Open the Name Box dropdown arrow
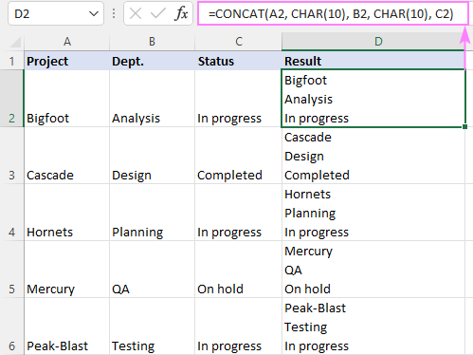 94,13
